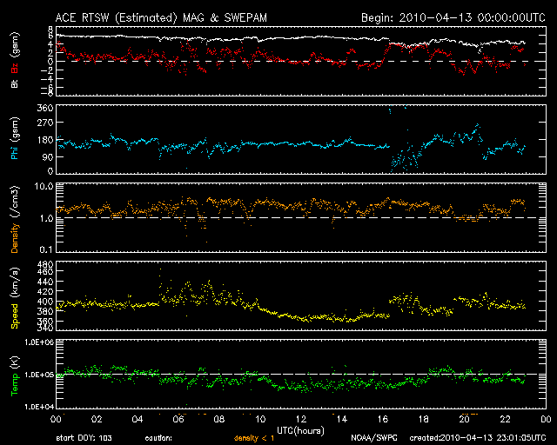557x445 pixels.
Task: Click the '1.0' density tick label
Action: (46, 219)
